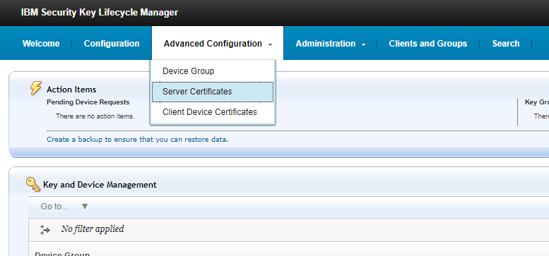549x256 pixels.
Task: Click IBM Security Key Lifecycle Manager title
Action: [x=100, y=13]
